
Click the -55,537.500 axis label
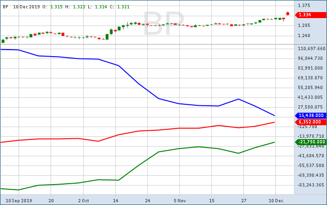coord(311,166)
